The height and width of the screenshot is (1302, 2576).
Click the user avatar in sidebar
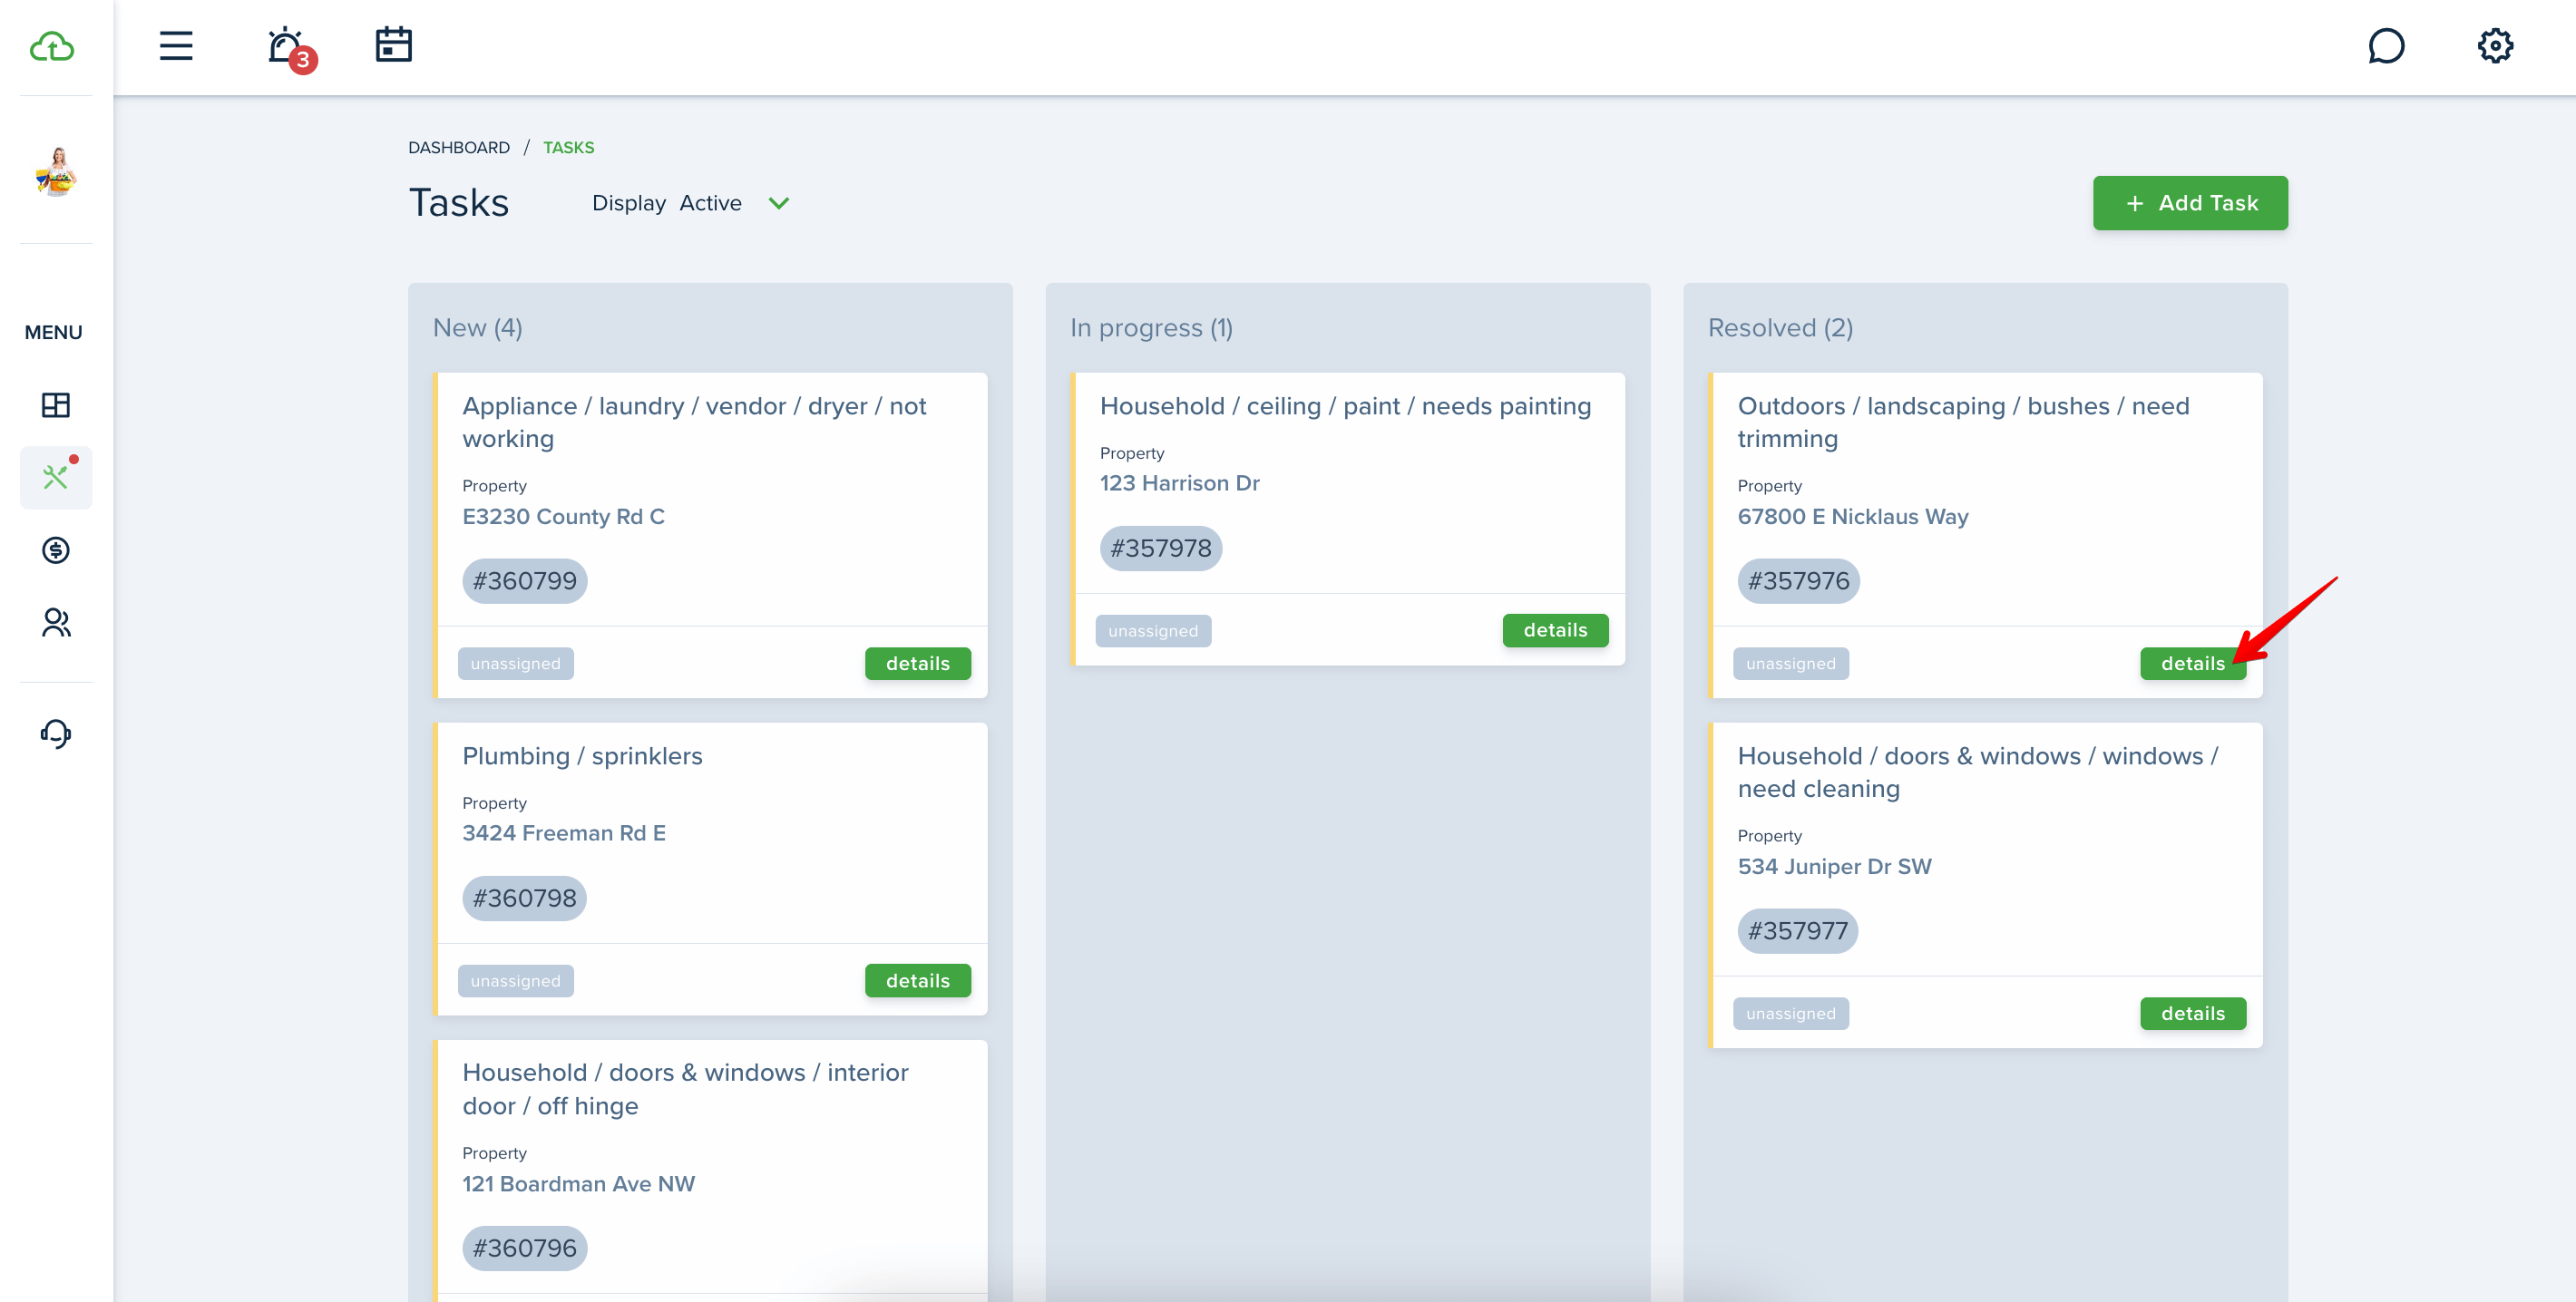coord(56,172)
